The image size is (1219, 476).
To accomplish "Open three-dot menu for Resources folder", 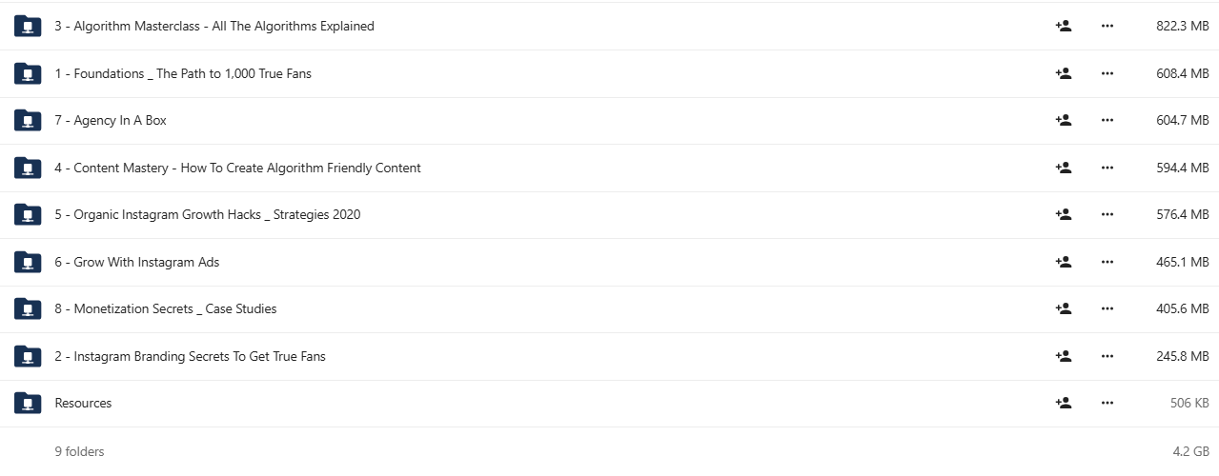I will tap(1107, 403).
